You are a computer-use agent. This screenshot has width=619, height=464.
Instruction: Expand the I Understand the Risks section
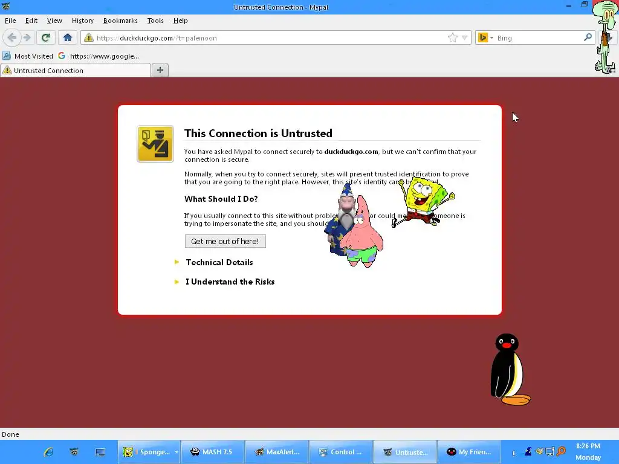pos(230,282)
